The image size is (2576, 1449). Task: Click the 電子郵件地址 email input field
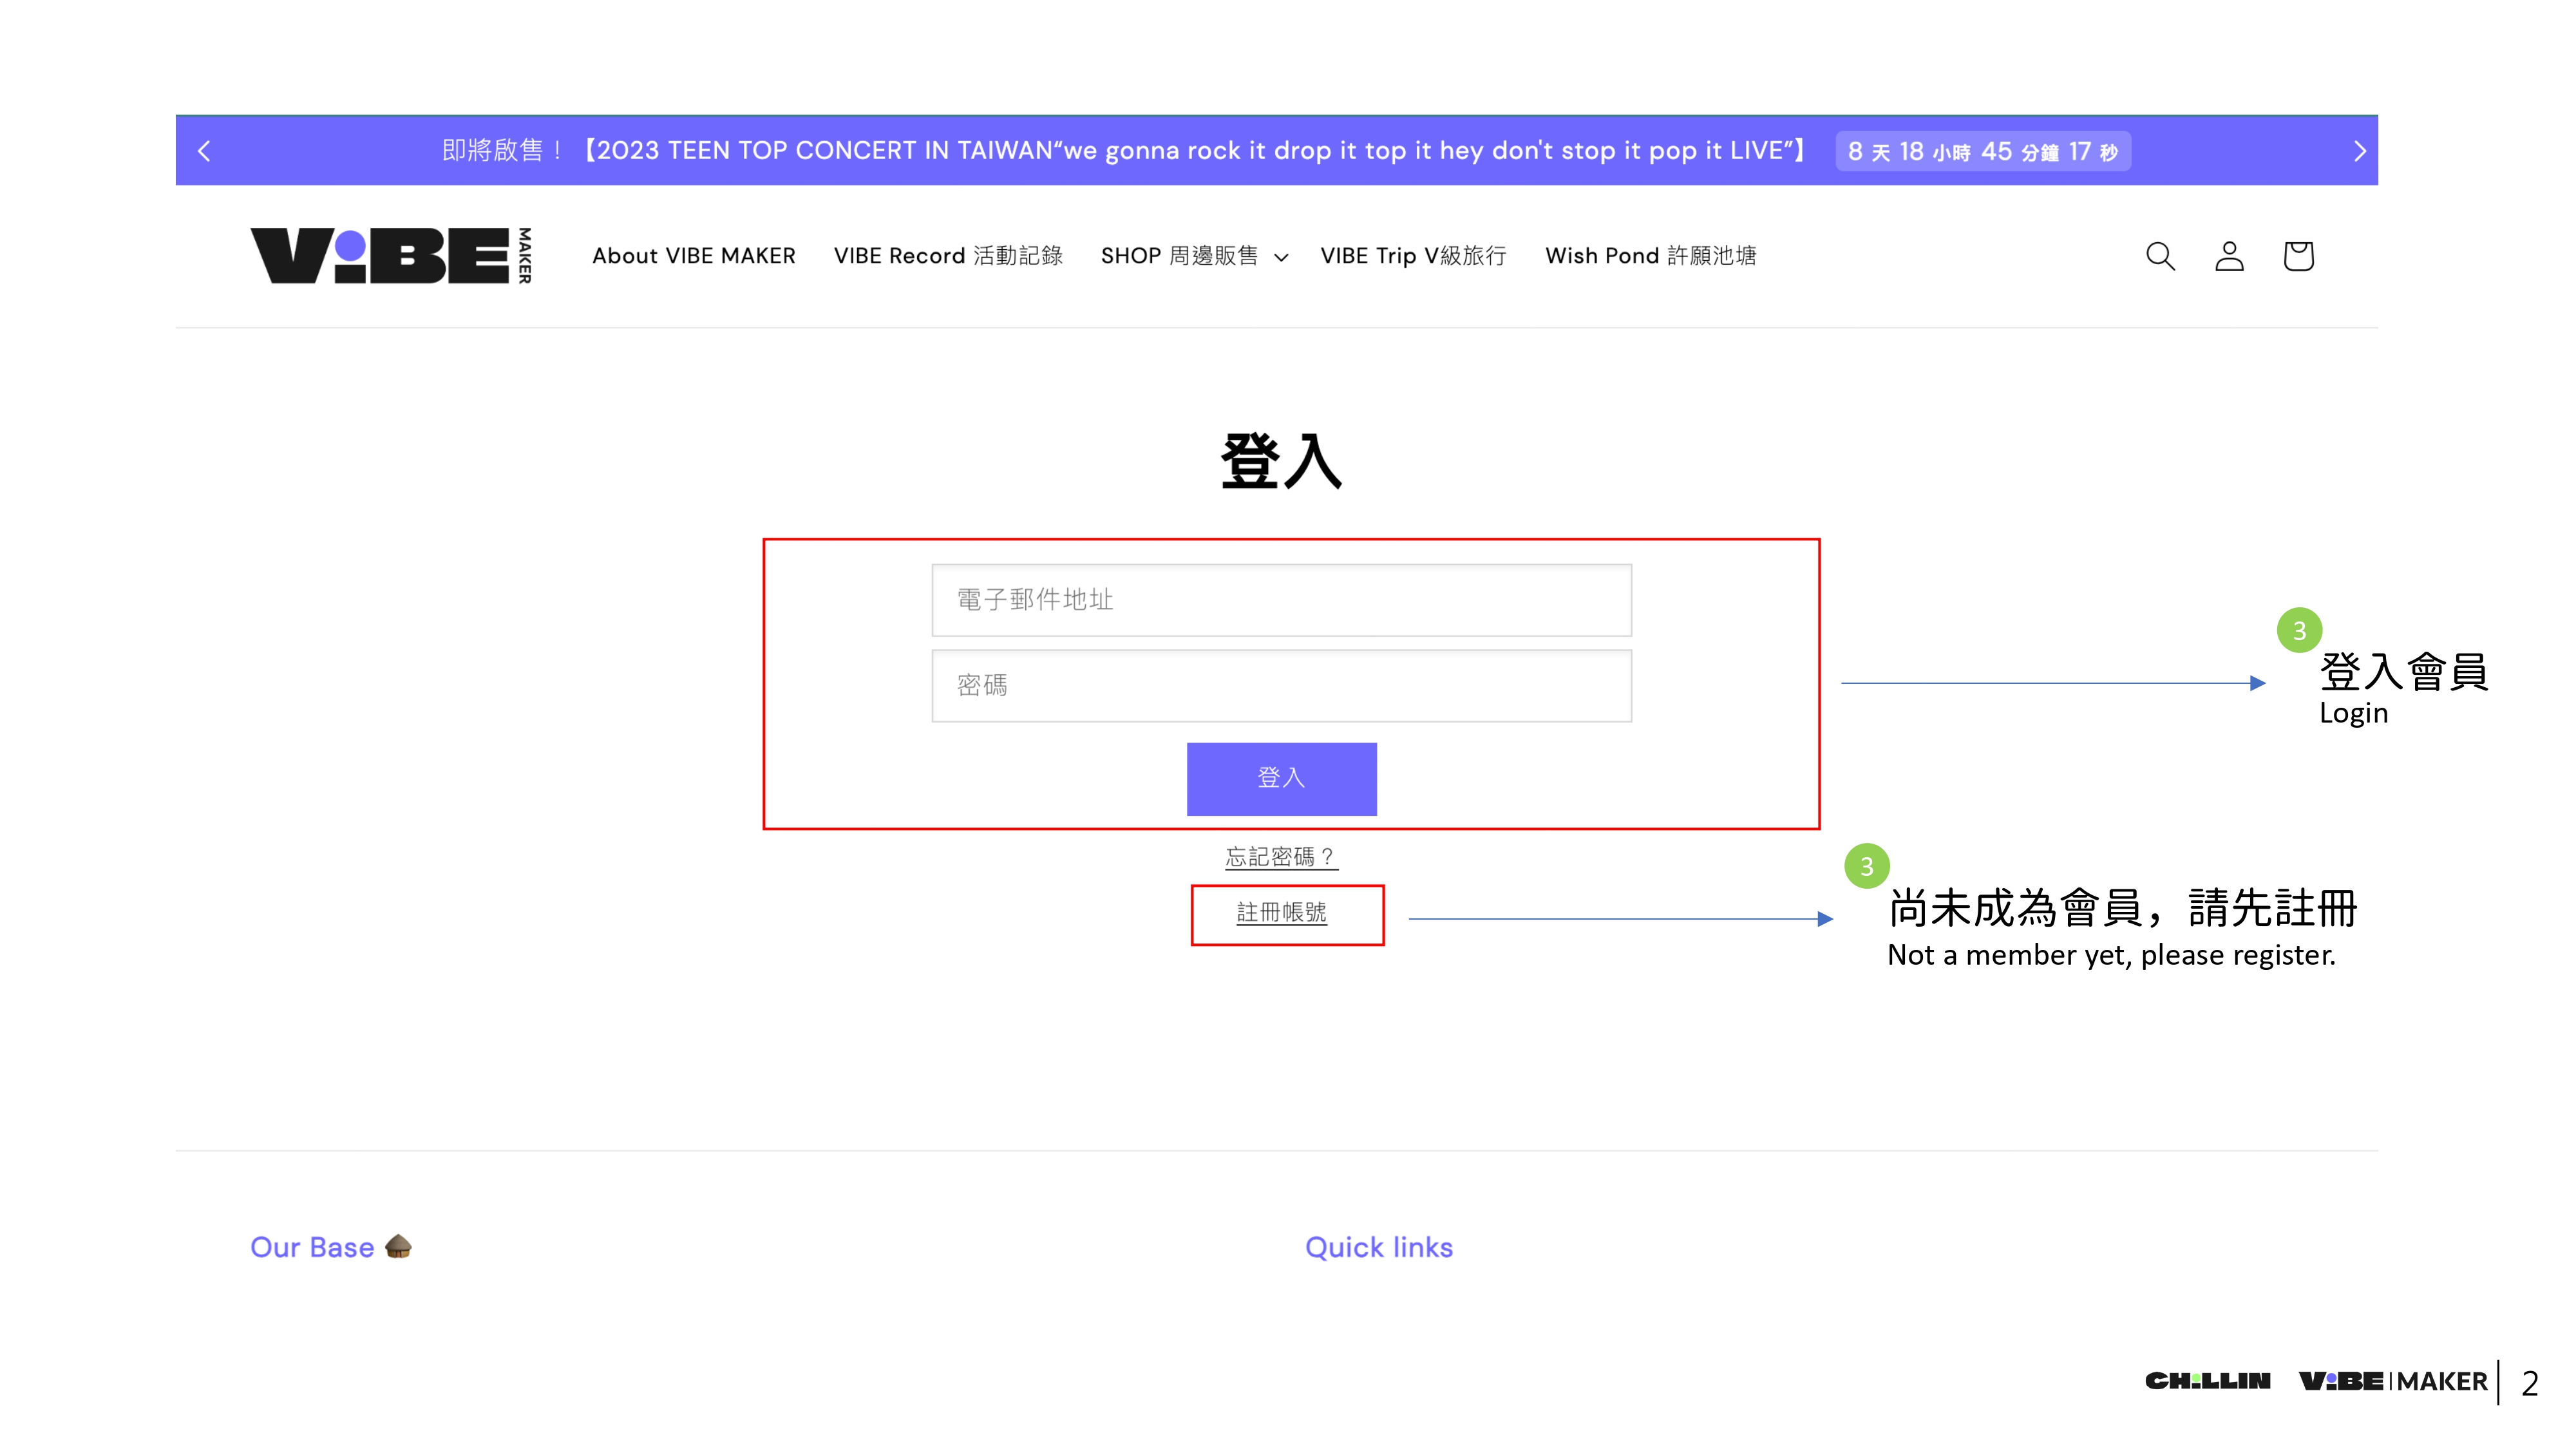click(x=1280, y=600)
